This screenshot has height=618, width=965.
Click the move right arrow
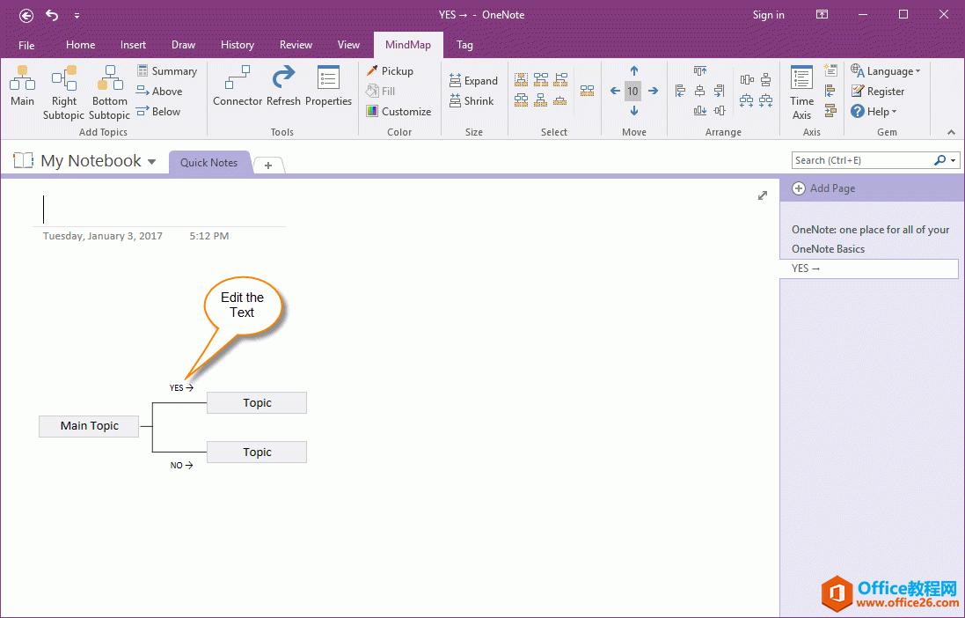[653, 91]
